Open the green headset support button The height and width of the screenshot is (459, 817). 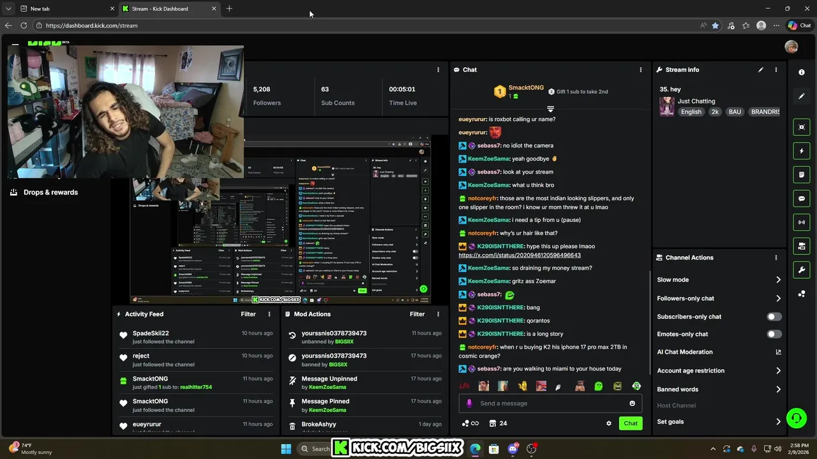(x=796, y=418)
